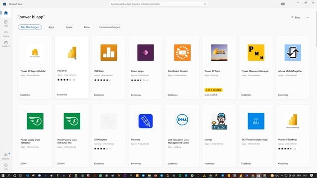Viewport: 317px width, 178px height.
Task: Open the Power Measures Manager icon
Action: pos(256,52)
